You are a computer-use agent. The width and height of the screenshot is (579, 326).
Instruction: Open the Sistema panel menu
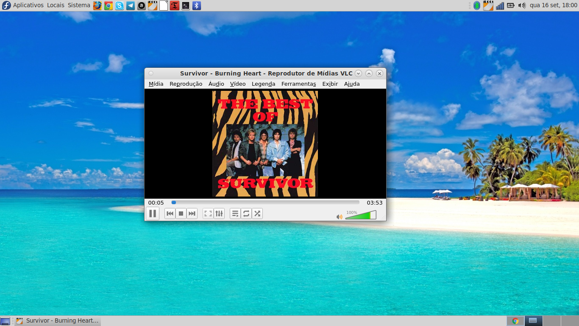click(x=79, y=6)
